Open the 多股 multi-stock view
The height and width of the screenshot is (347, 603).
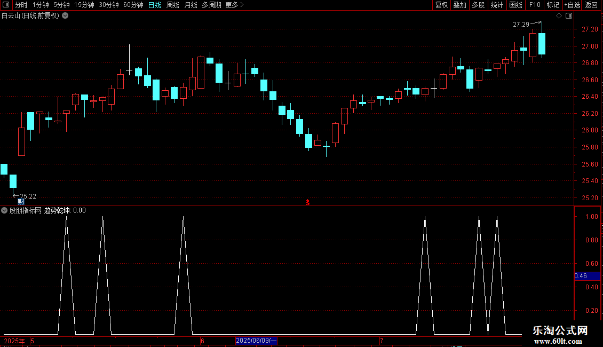[478, 5]
